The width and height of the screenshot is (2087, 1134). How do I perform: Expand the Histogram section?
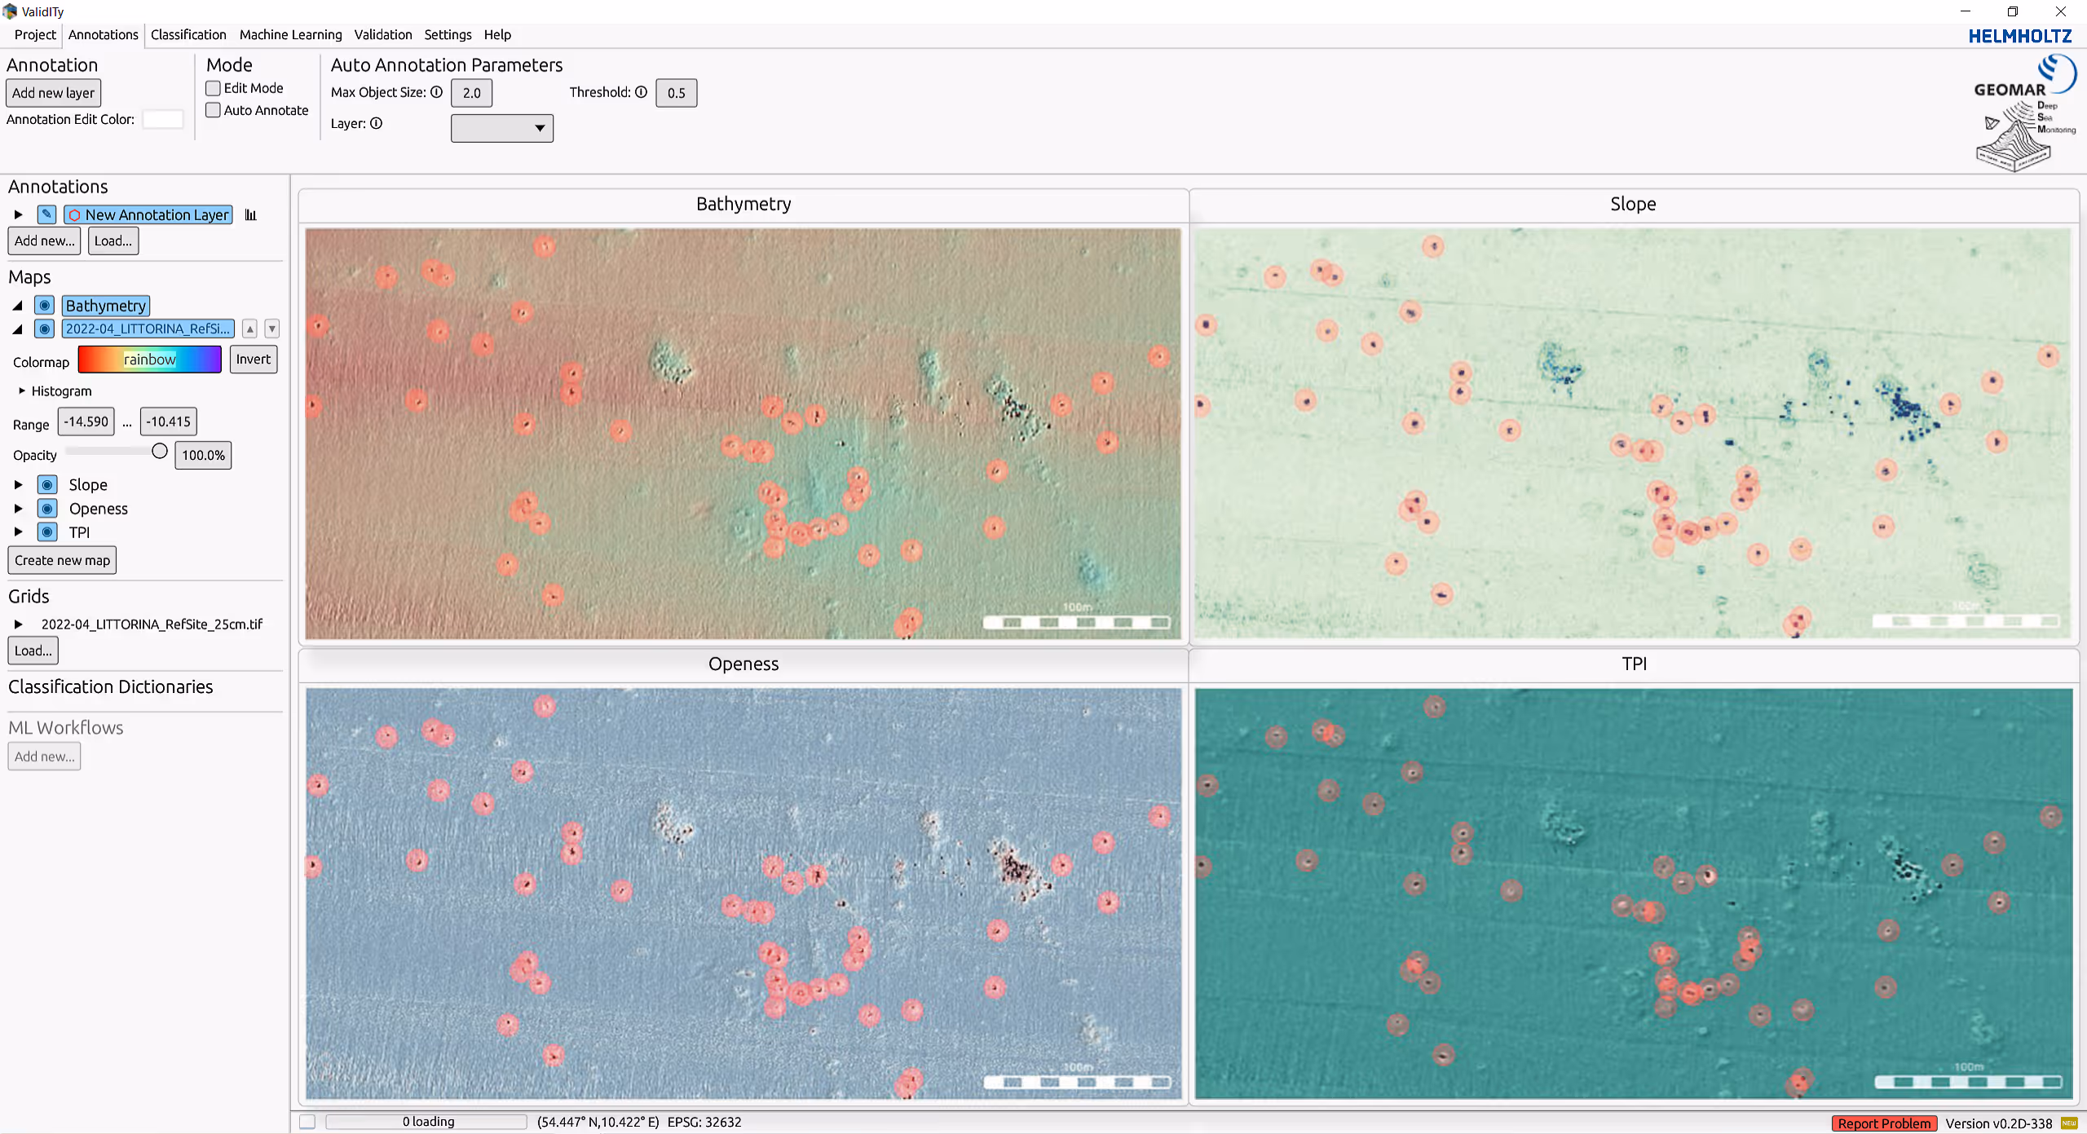click(22, 391)
